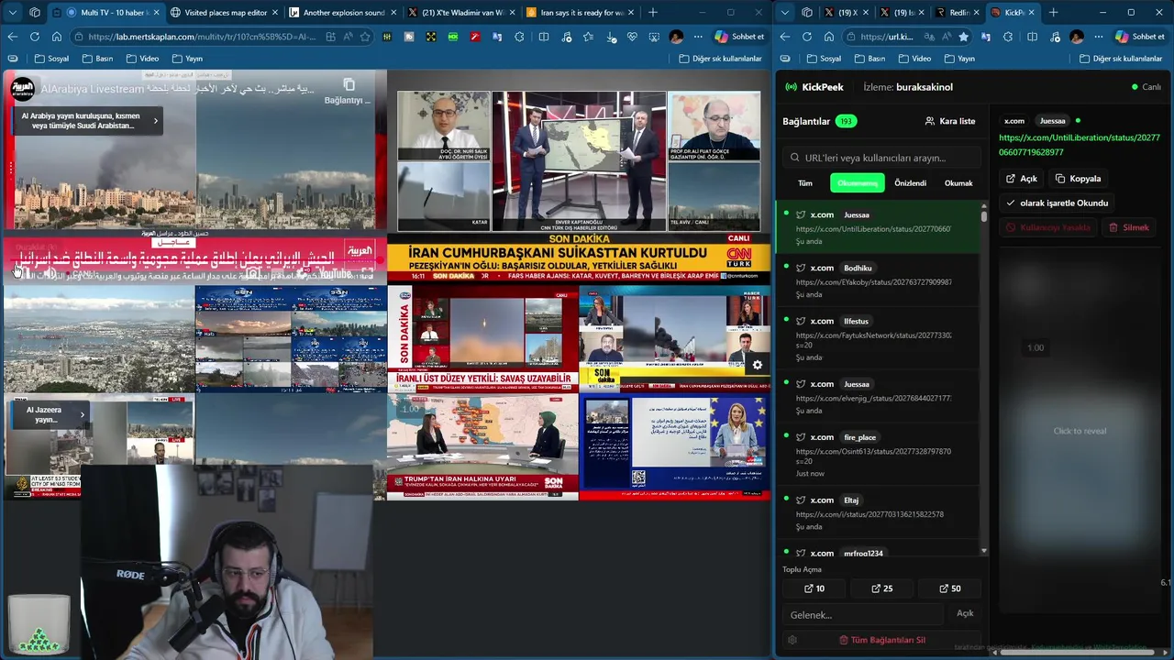Toggle split screen icon in left browser
The image size is (1174, 660).
click(544, 37)
